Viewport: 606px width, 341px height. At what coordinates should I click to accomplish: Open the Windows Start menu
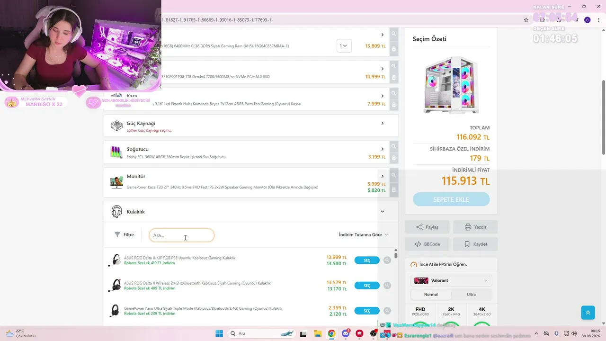pos(219,333)
